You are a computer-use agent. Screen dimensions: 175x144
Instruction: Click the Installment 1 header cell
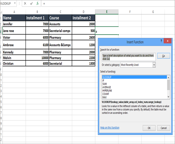[37, 18]
